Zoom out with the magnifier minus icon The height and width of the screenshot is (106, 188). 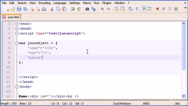pyautogui.click(x=108, y=9)
